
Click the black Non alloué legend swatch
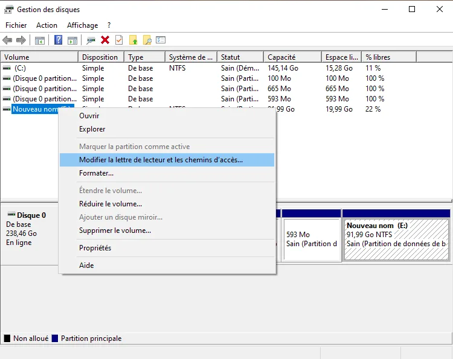7,338
